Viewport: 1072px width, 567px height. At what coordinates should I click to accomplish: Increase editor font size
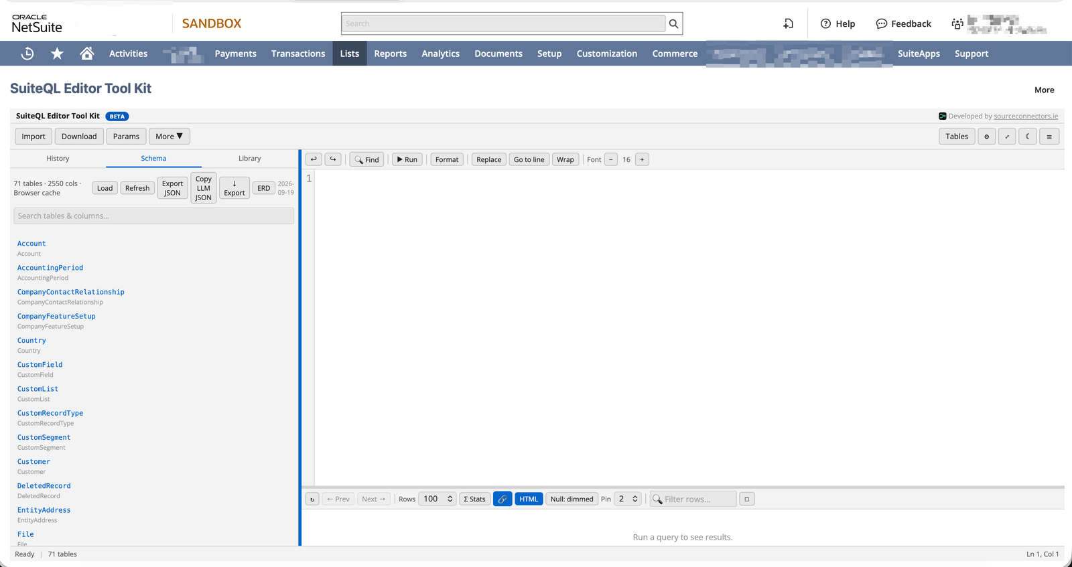[x=642, y=159]
